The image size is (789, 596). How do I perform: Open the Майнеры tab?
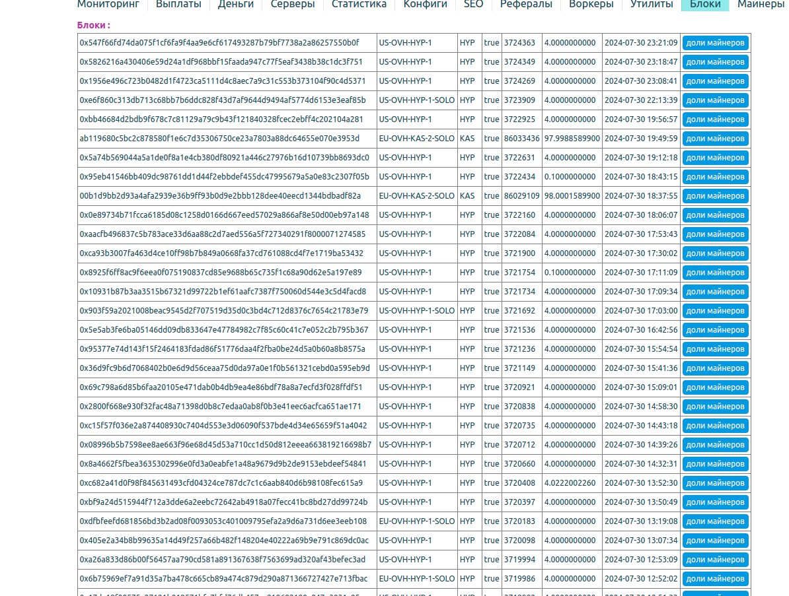(761, 5)
